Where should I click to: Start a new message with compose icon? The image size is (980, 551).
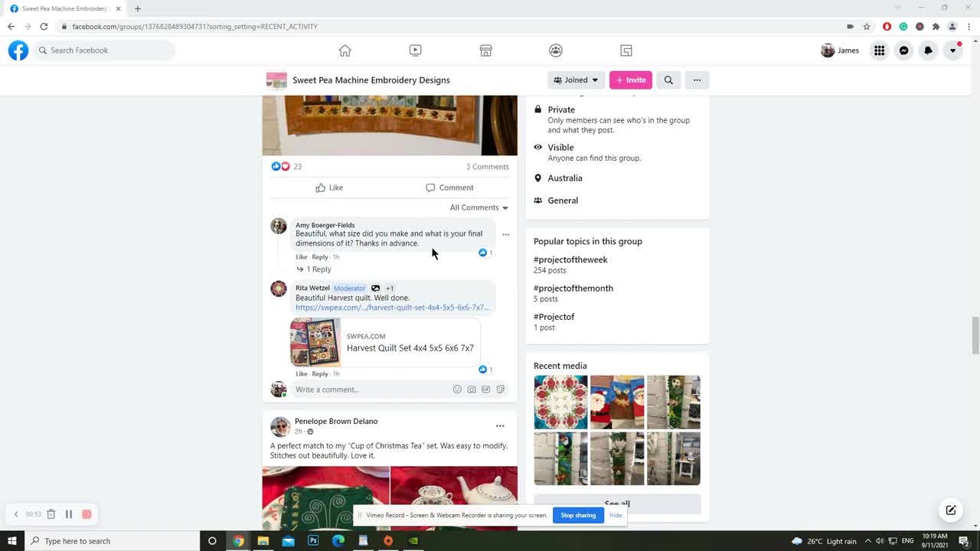pyautogui.click(x=951, y=510)
